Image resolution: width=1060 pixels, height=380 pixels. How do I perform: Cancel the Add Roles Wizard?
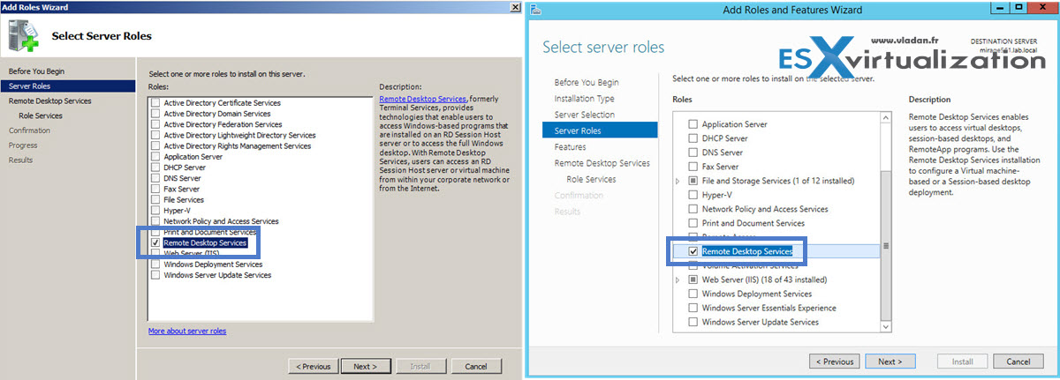click(x=476, y=366)
